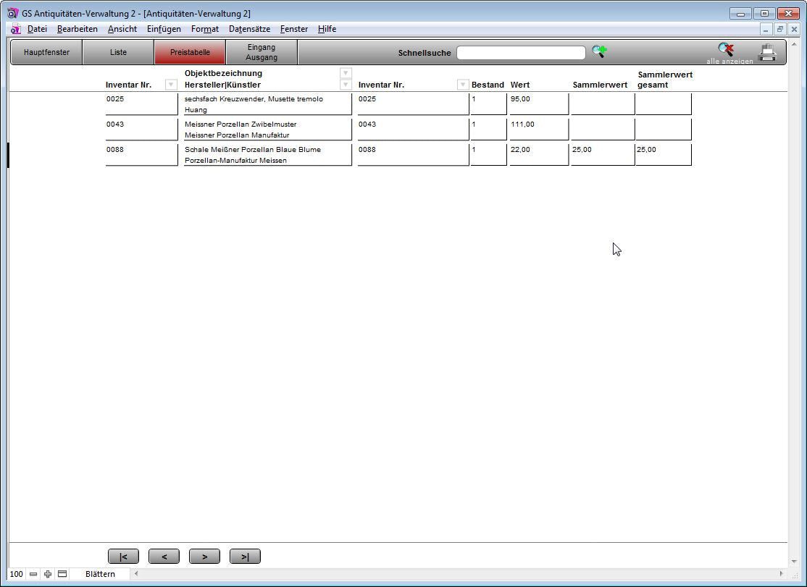Click the Schnellsuche search magnifier icon
The height and width of the screenshot is (587, 807).
click(x=599, y=51)
